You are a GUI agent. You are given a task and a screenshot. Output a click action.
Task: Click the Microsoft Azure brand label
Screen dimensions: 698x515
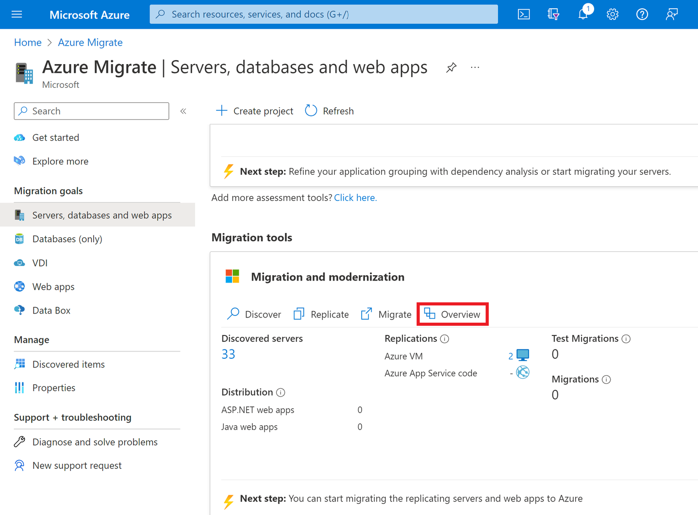coord(89,15)
